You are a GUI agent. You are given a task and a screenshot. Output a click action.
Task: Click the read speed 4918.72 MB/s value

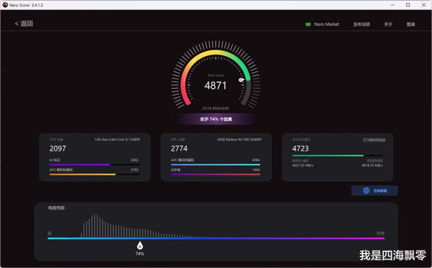coord(372,165)
